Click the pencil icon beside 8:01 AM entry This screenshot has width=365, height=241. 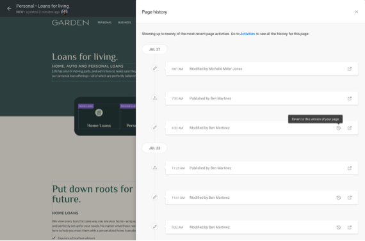tap(155, 68)
